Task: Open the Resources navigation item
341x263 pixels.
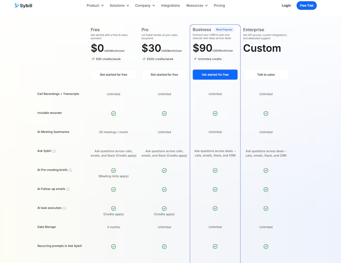Action: pyautogui.click(x=197, y=5)
